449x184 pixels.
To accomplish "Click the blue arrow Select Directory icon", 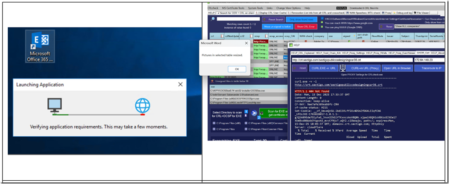I will [x=254, y=113].
